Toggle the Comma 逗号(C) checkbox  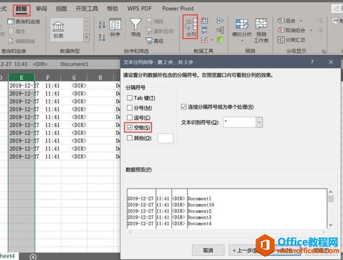(x=130, y=117)
